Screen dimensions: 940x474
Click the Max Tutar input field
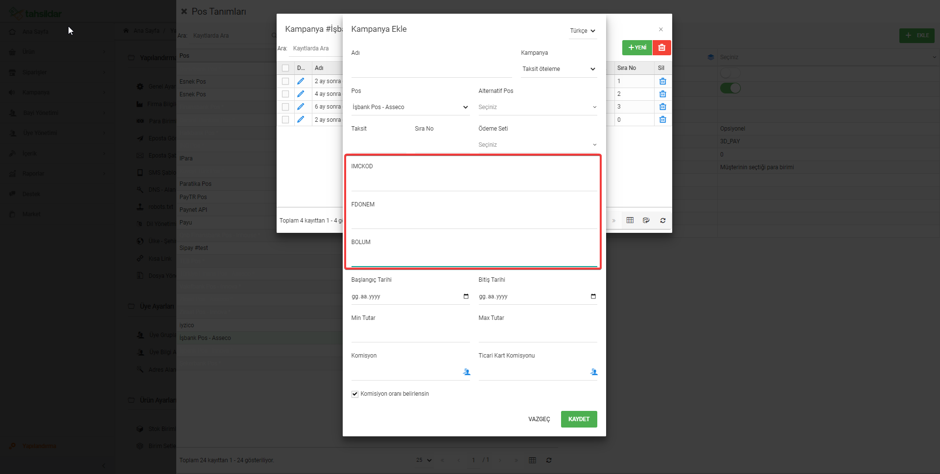(x=538, y=334)
